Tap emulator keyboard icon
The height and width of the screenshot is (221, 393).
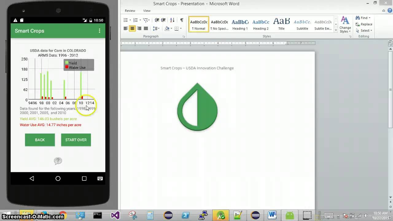[100, 178]
